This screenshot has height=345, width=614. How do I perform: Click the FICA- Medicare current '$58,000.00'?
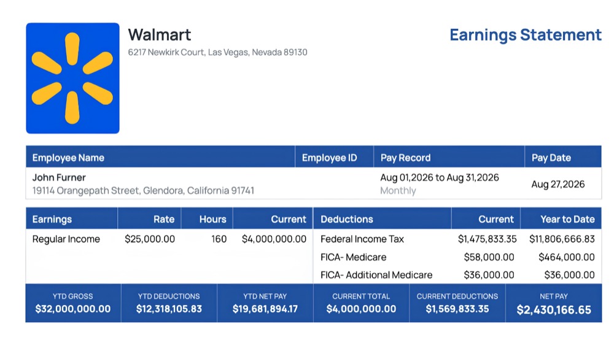pyautogui.click(x=489, y=257)
